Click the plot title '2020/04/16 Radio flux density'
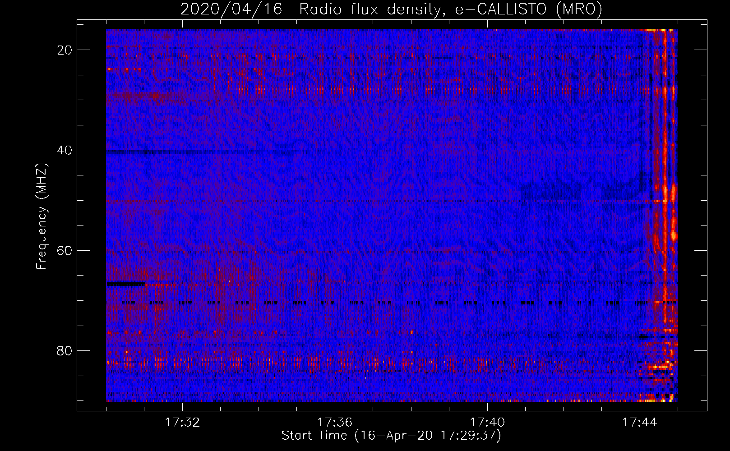 click(391, 9)
